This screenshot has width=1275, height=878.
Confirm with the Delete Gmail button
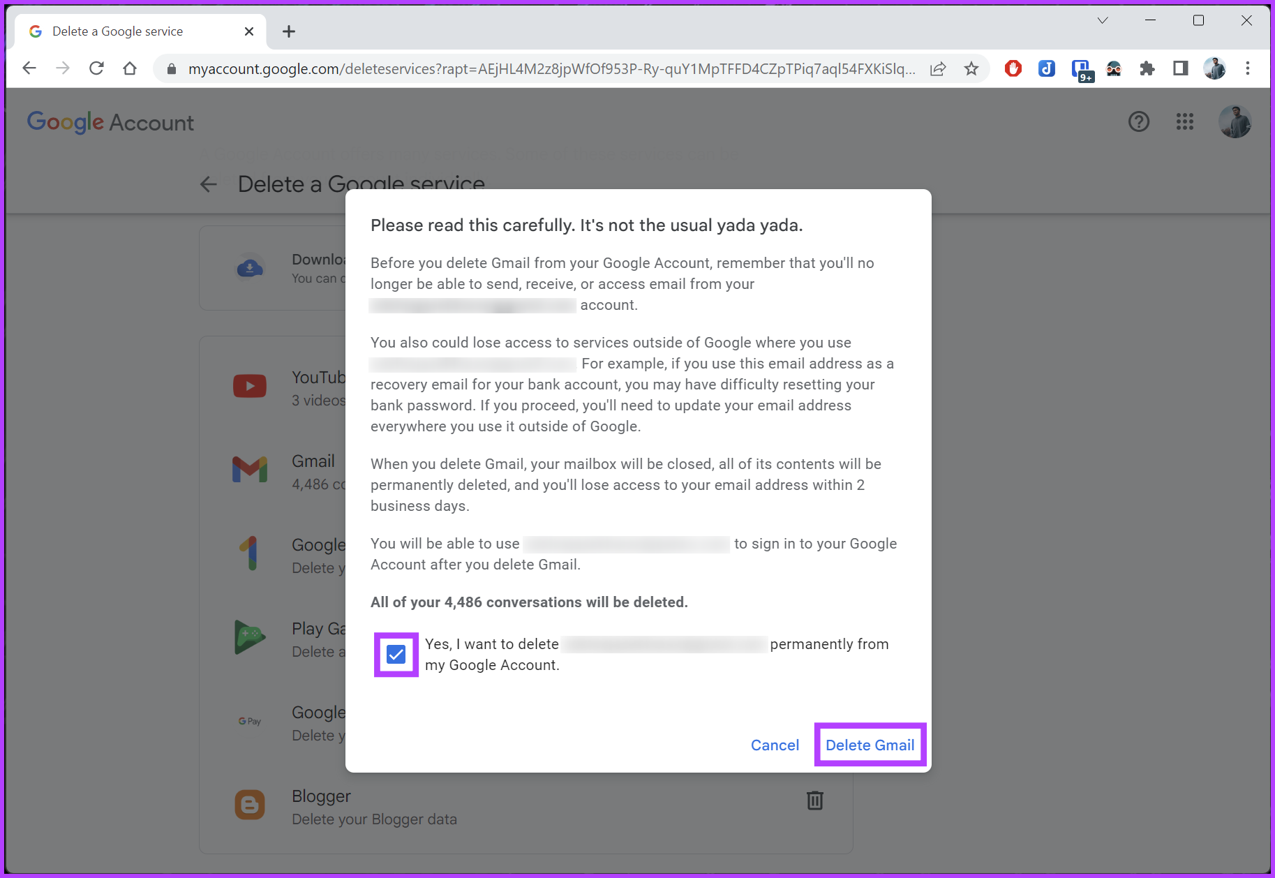click(870, 745)
